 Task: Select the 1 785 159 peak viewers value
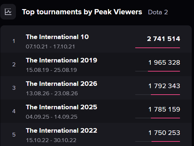(x=164, y=109)
